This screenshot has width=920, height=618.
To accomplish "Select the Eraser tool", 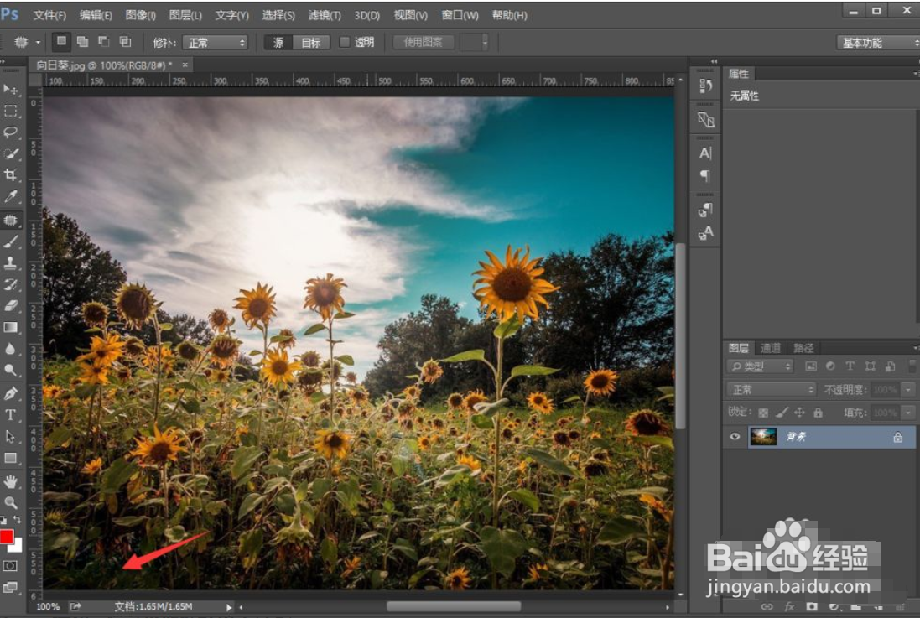I will point(11,306).
